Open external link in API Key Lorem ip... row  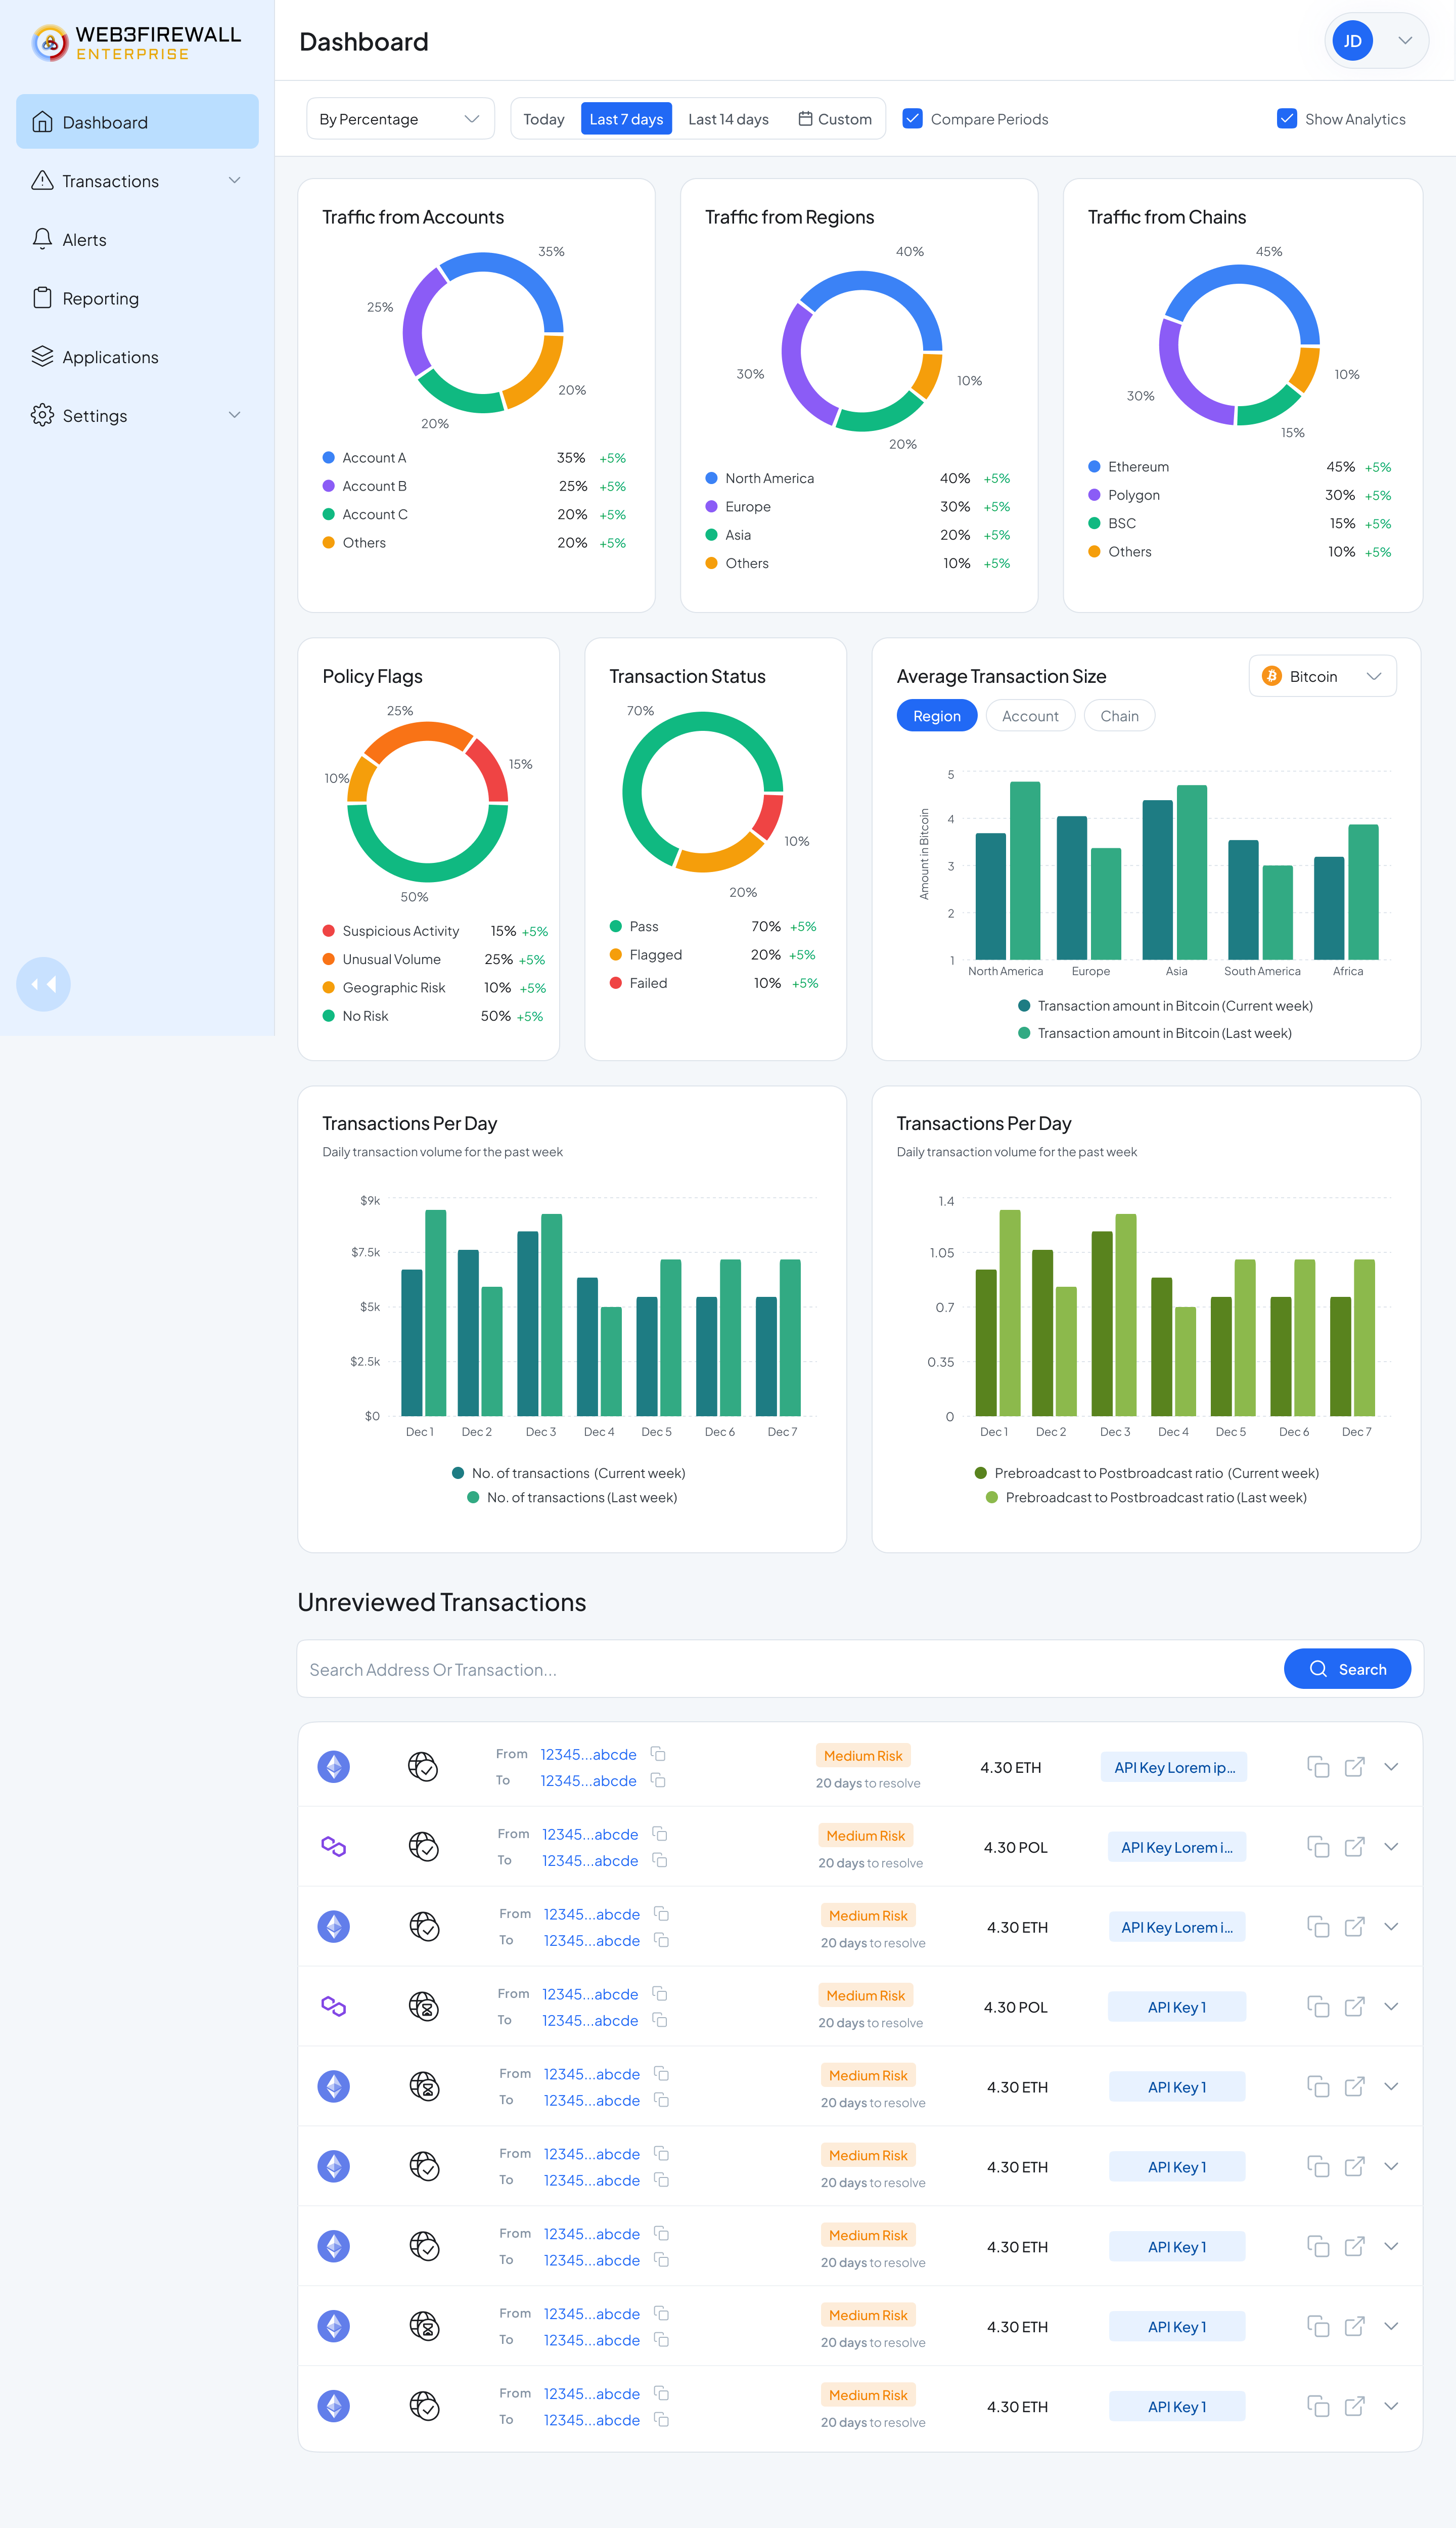click(1354, 1767)
